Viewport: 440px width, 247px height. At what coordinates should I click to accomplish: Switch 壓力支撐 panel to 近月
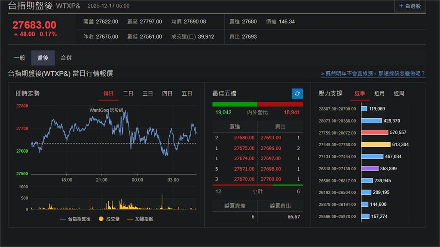pyautogui.click(x=379, y=93)
